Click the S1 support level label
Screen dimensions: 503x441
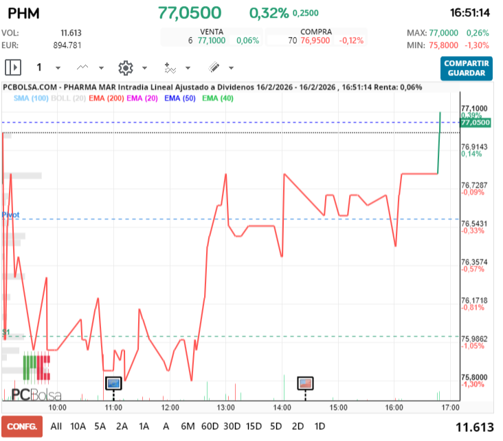pos(6,332)
